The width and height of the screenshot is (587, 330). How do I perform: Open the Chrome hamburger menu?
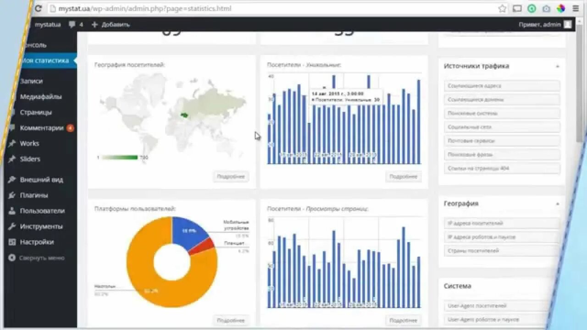(x=576, y=8)
